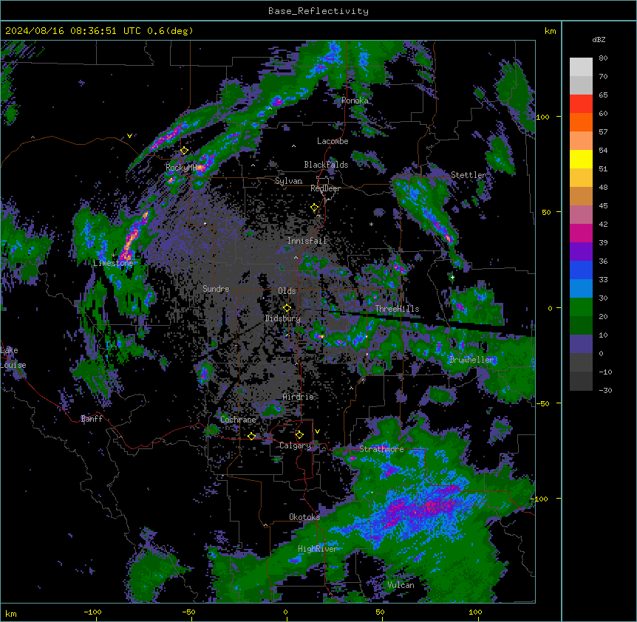Click the 80 value on dBZ legend
637x622 pixels.
[x=603, y=58]
